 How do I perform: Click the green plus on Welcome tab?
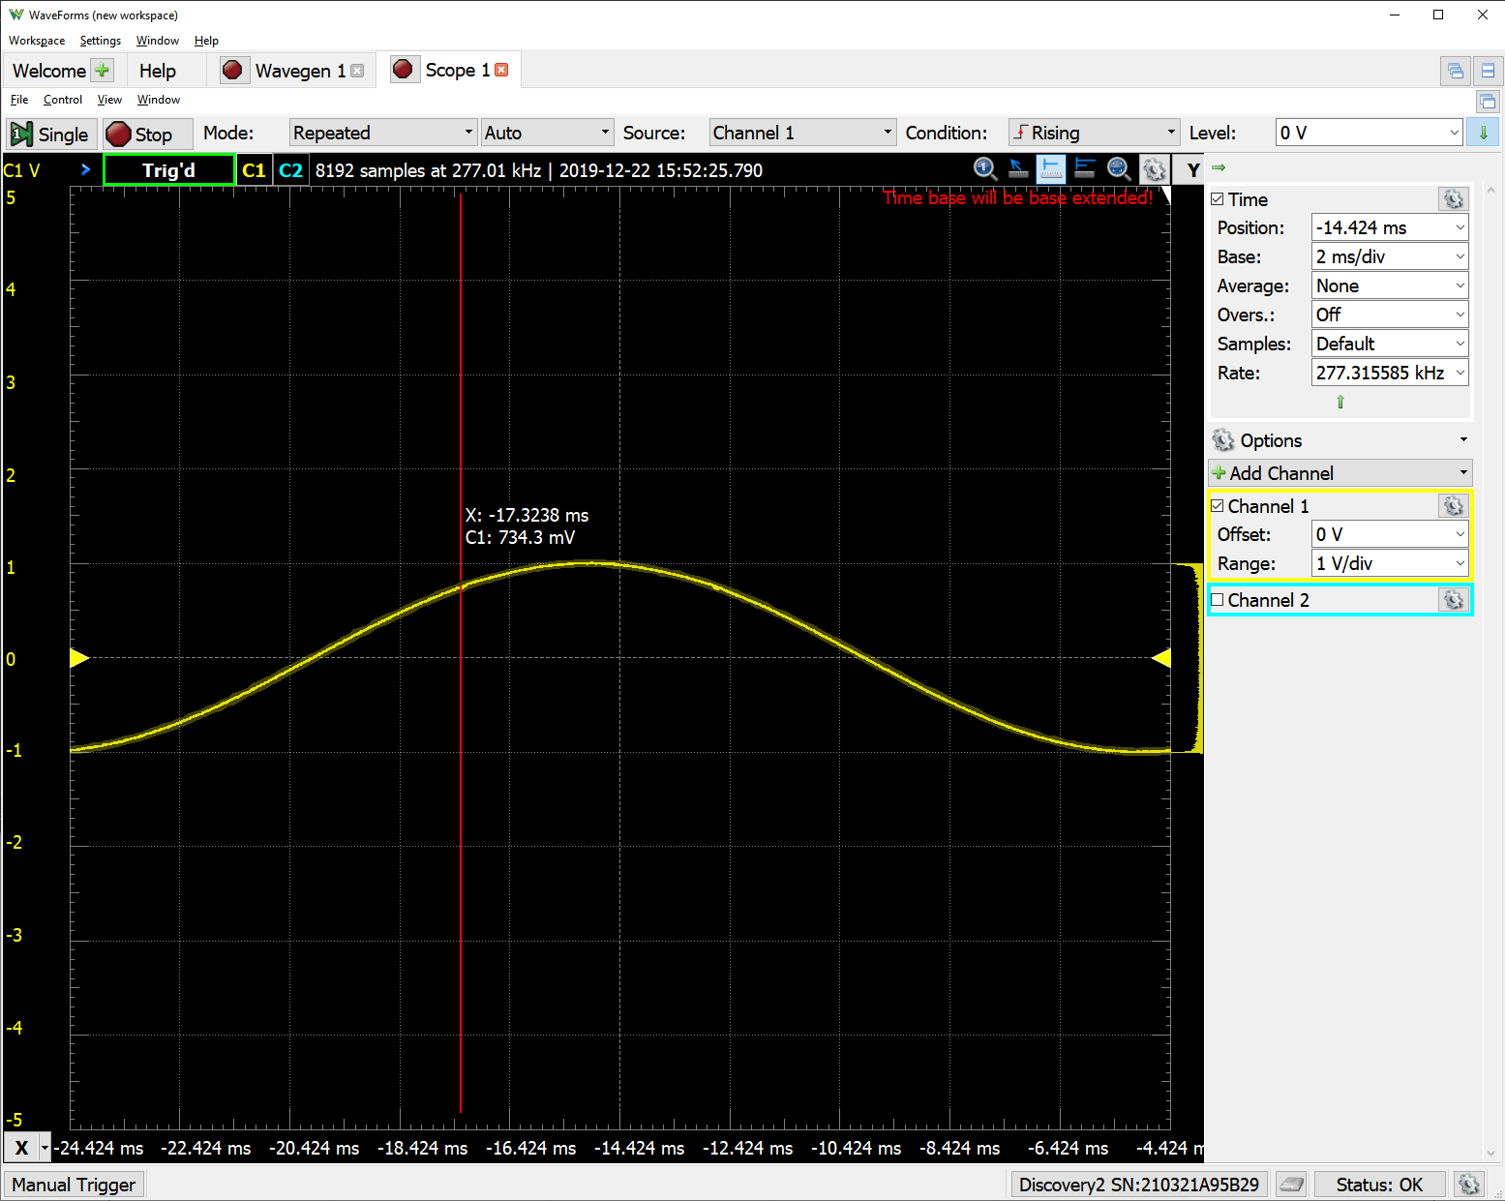(x=102, y=71)
